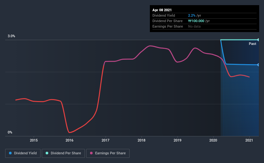Click the Dividend Per Share endpoint marker

pos(258,40)
